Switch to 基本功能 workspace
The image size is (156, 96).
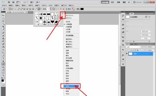105,2
